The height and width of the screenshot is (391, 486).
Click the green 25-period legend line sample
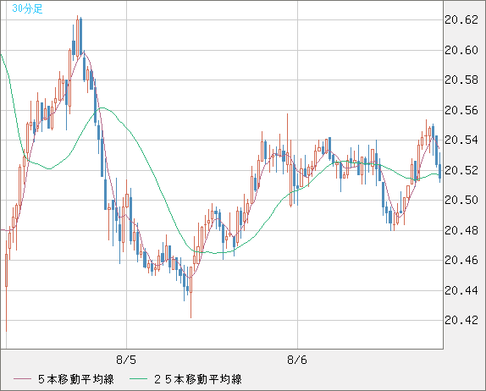click(x=138, y=379)
